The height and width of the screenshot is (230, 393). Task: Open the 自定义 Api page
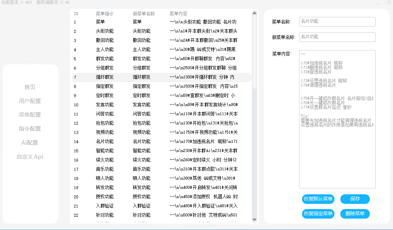(30, 157)
